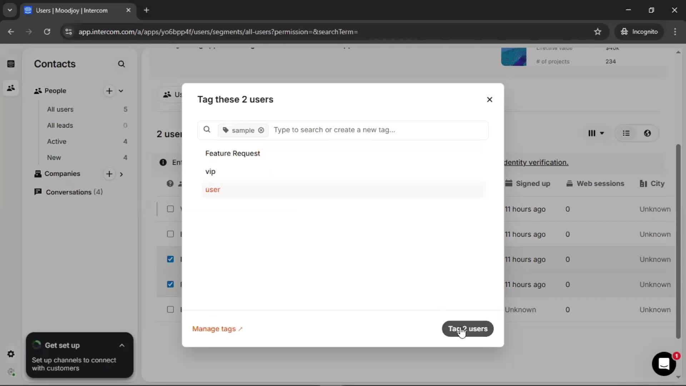Collapse the Get set up panel
The height and width of the screenshot is (386, 686).
coord(122,346)
